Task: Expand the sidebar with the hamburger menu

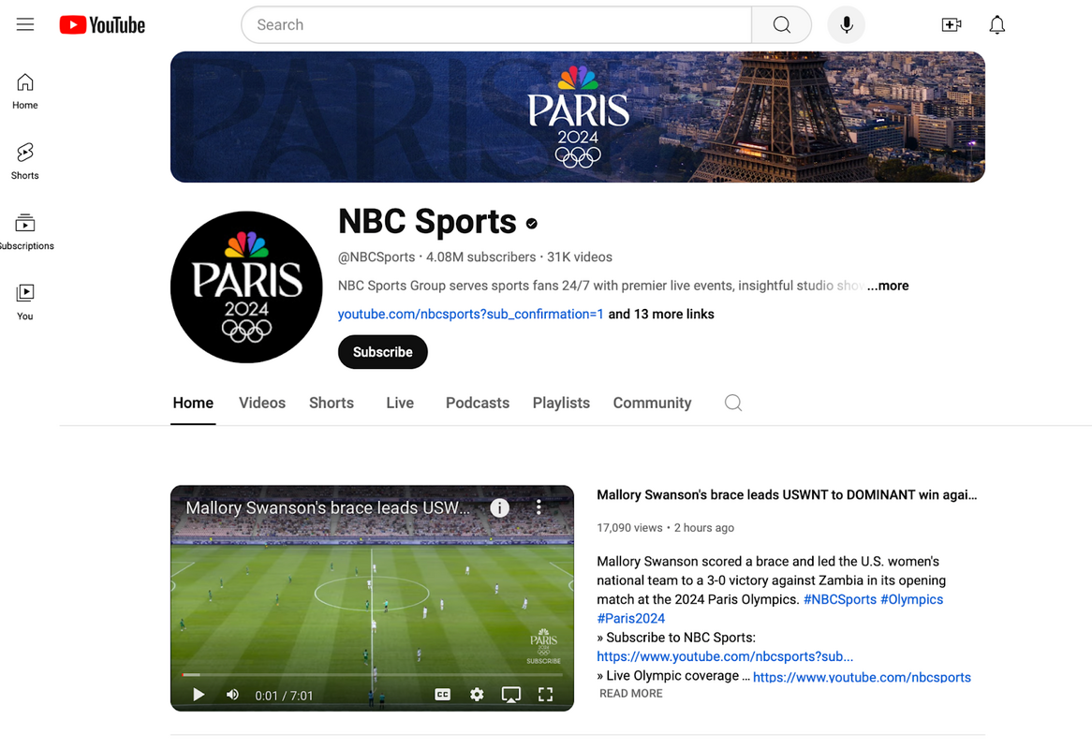Action: point(25,24)
